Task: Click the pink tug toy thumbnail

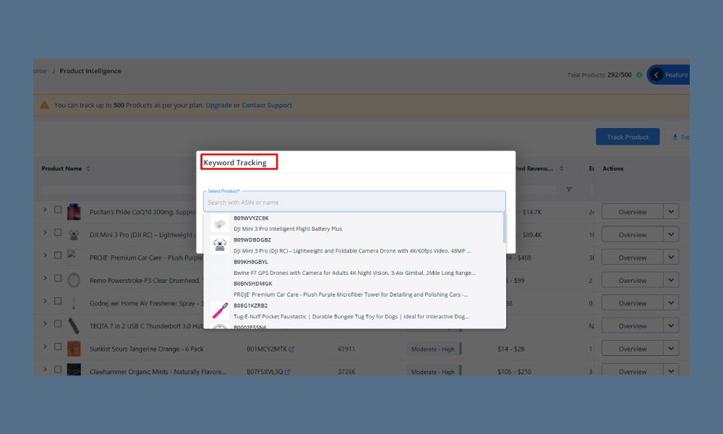Action: pyautogui.click(x=220, y=311)
